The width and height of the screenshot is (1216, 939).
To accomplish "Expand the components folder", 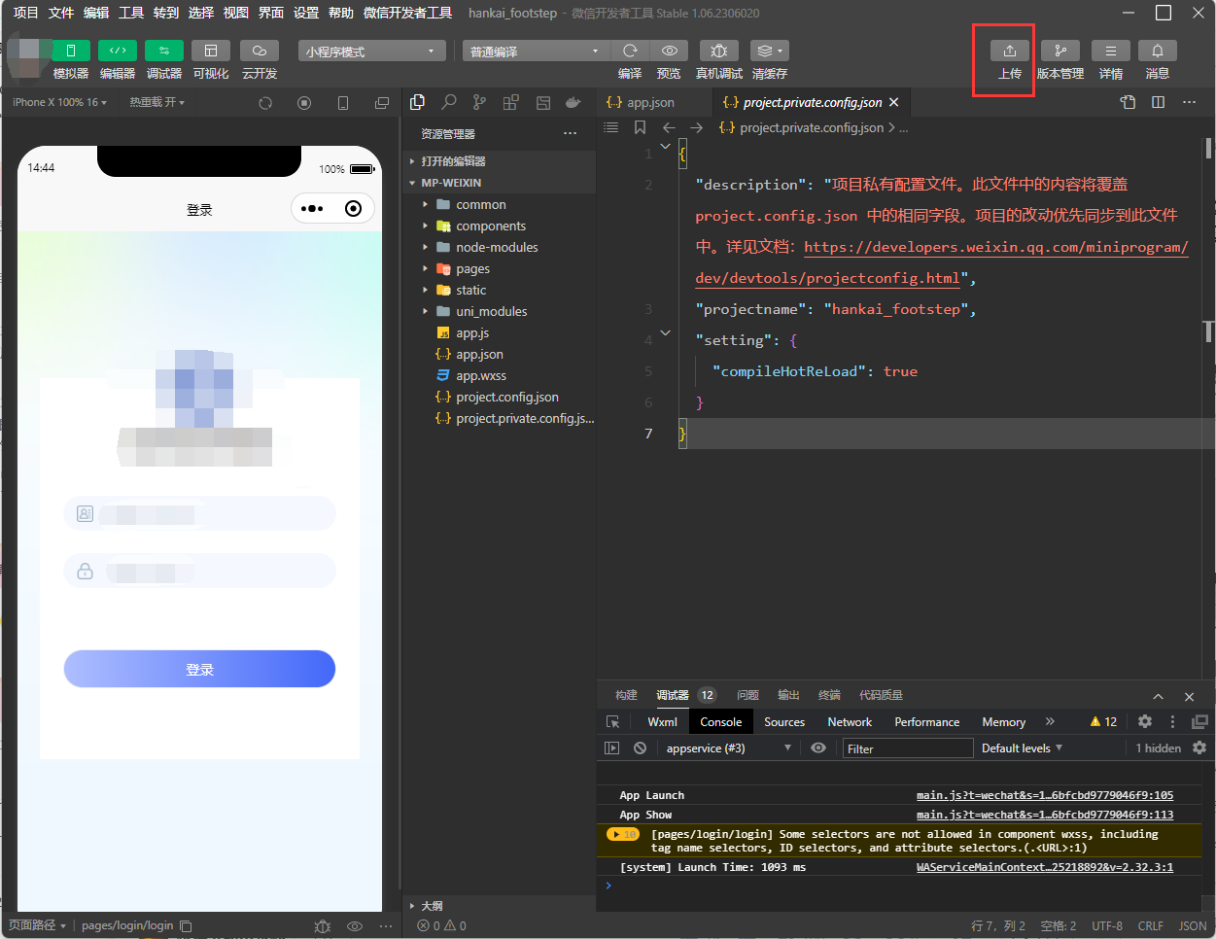I will coord(499,226).
